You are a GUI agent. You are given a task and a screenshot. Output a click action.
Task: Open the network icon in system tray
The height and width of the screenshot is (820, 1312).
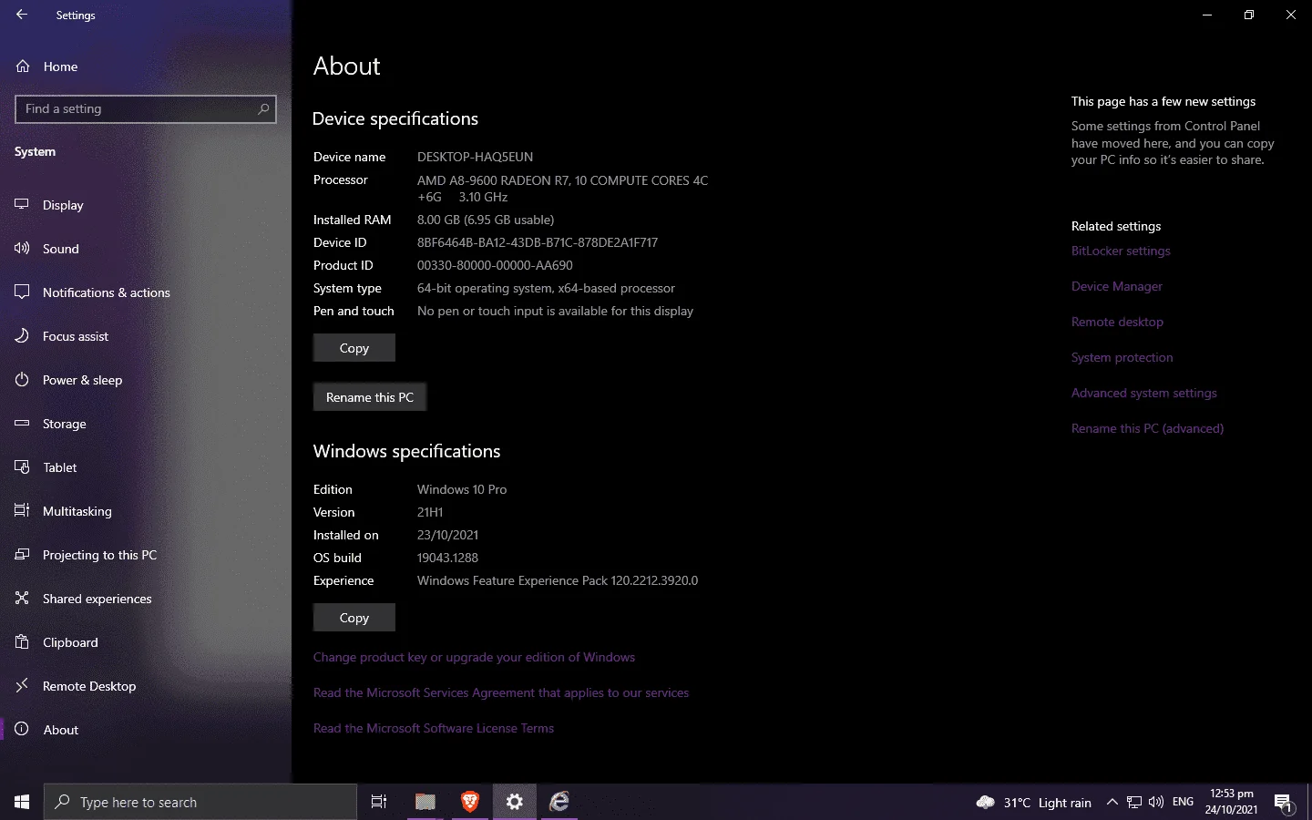pos(1134,802)
